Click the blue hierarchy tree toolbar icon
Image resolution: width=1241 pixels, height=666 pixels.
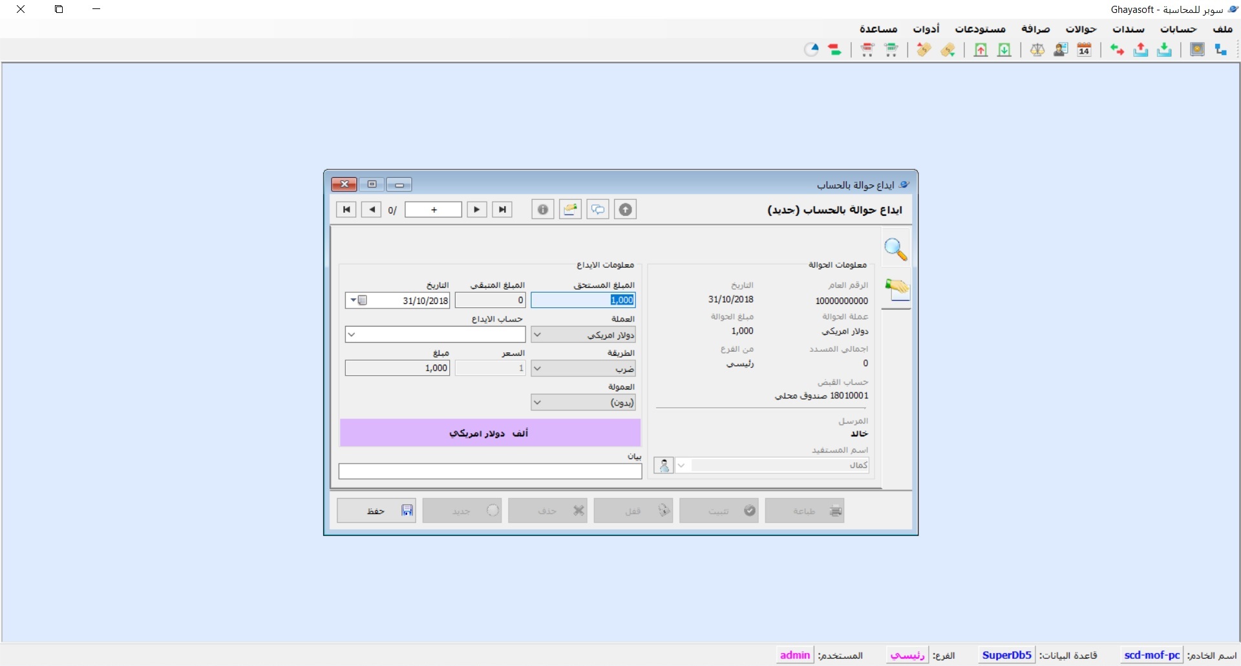pyautogui.click(x=1220, y=50)
